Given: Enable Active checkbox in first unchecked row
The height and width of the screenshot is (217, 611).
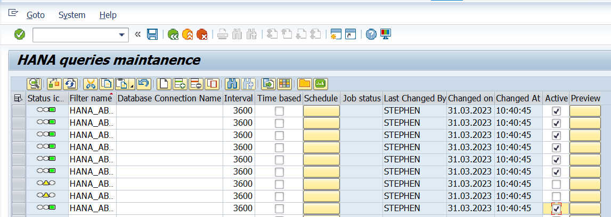Looking at the screenshot, I should point(556,184).
